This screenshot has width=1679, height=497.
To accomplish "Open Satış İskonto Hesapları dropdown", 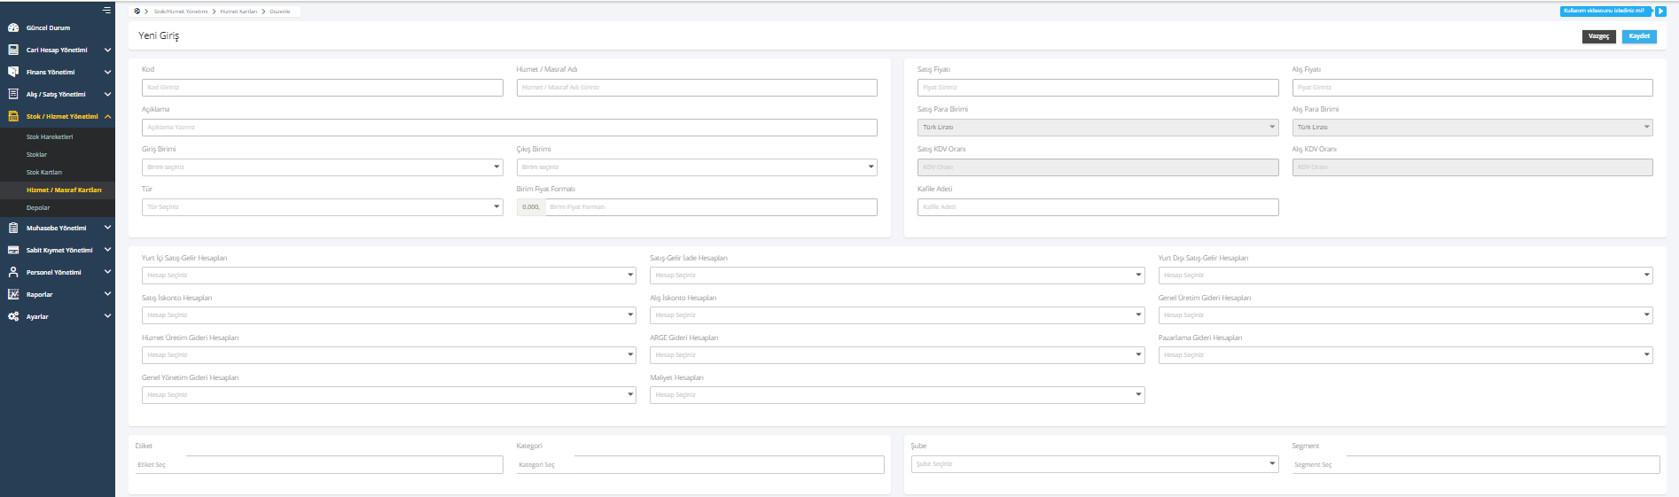I will (x=389, y=315).
